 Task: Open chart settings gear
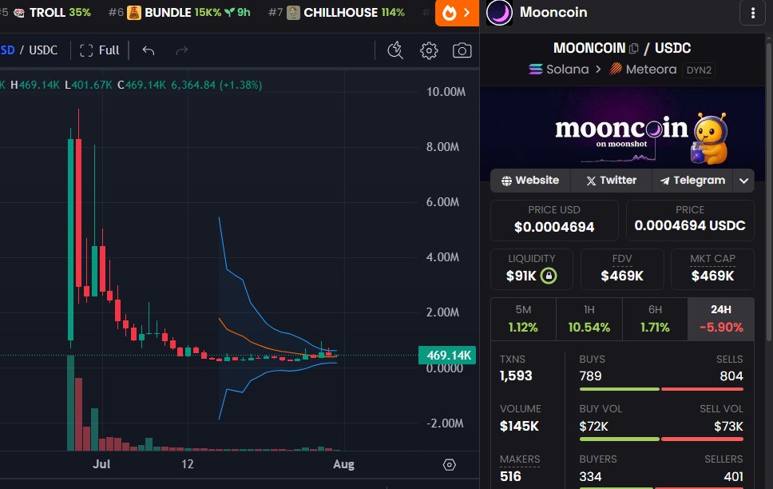point(429,50)
